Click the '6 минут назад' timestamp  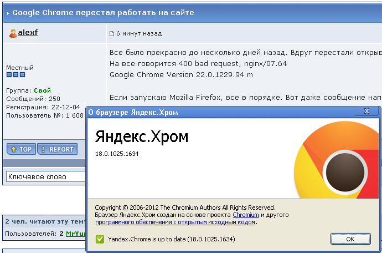pos(139,33)
